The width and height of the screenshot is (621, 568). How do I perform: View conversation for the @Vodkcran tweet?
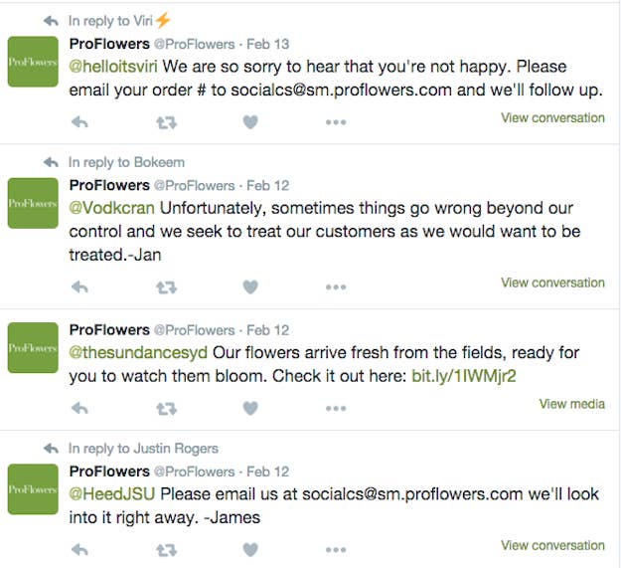(x=552, y=283)
